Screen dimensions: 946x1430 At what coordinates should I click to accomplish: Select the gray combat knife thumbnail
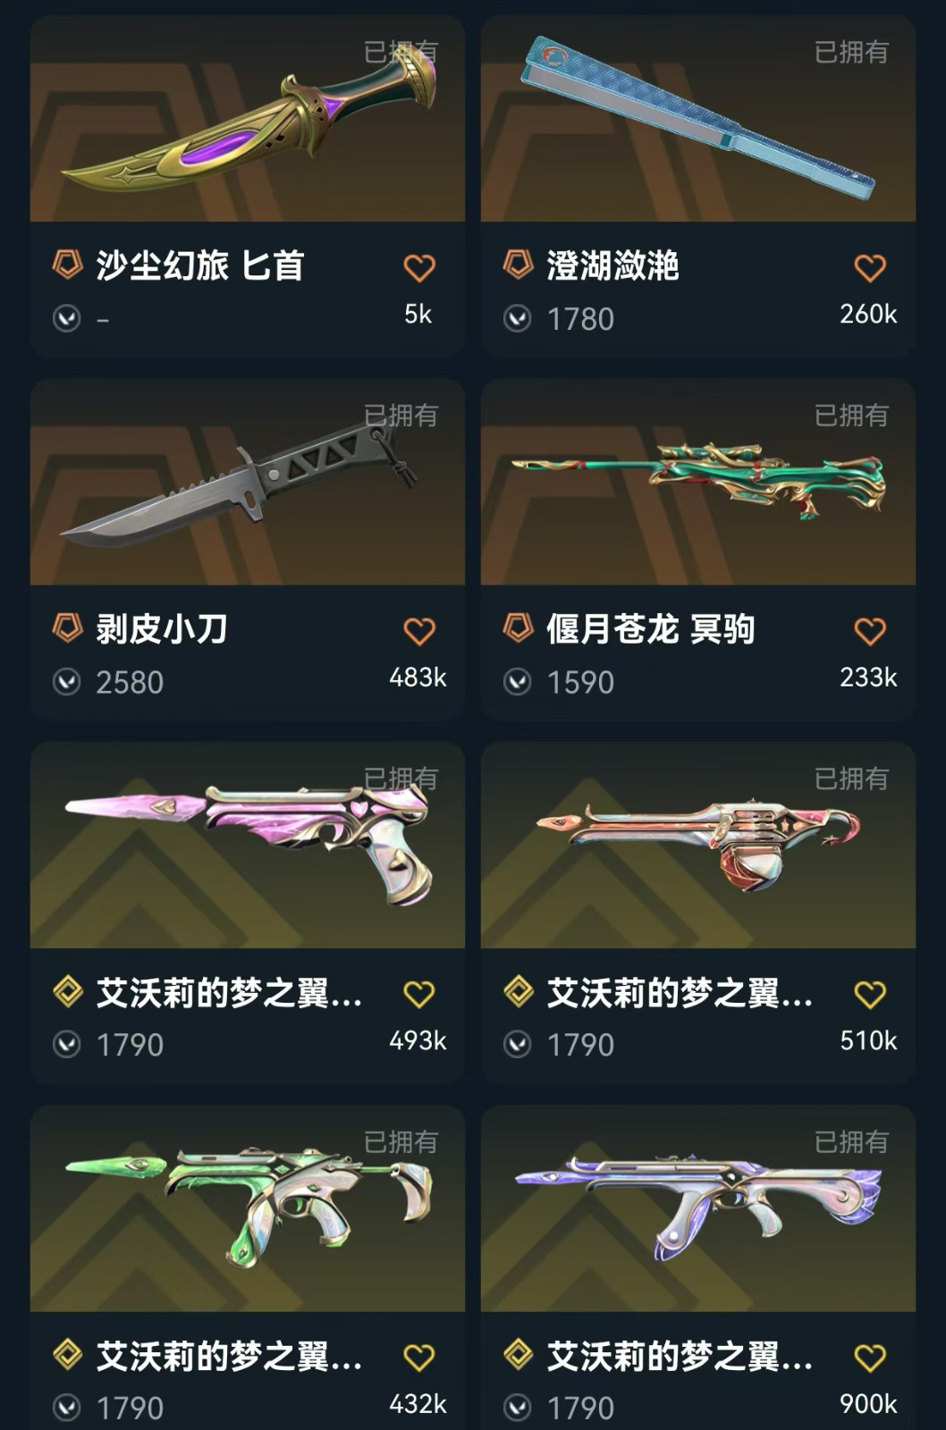pyautogui.click(x=248, y=483)
